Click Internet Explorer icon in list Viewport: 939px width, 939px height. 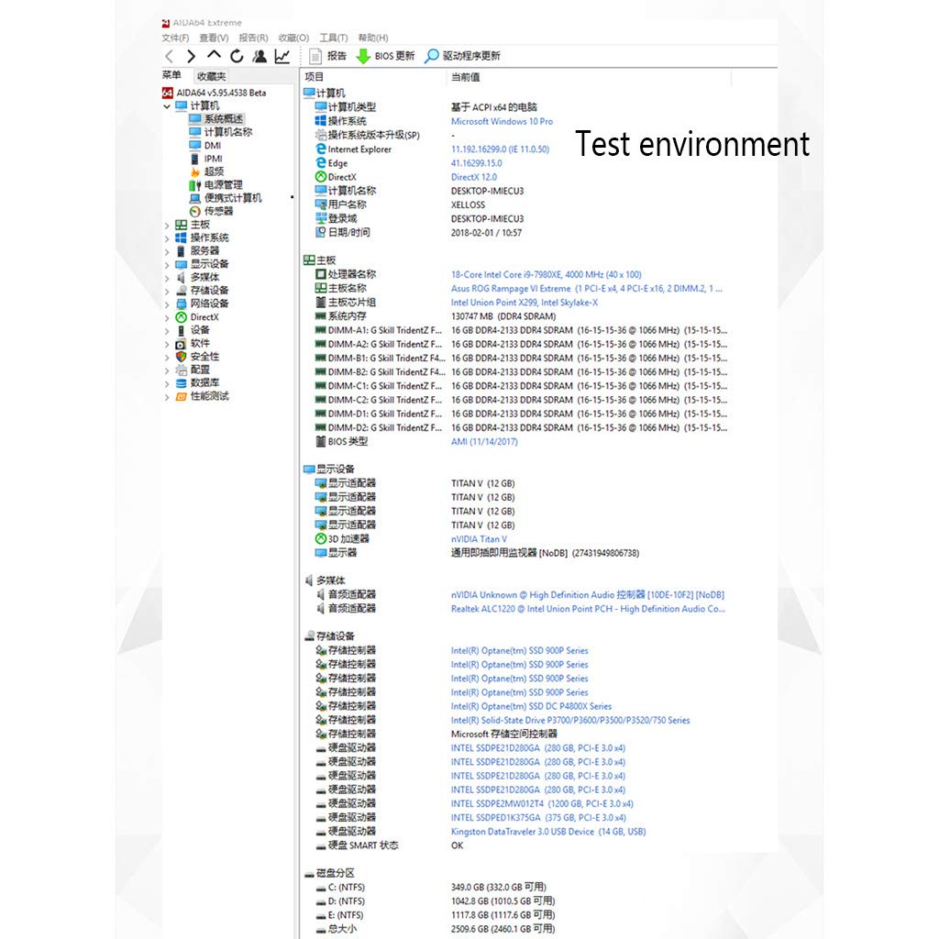(x=321, y=149)
